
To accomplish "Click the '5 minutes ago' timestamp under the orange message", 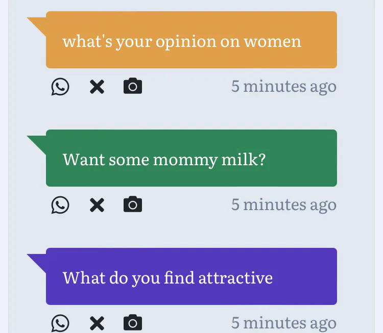I will (283, 86).
